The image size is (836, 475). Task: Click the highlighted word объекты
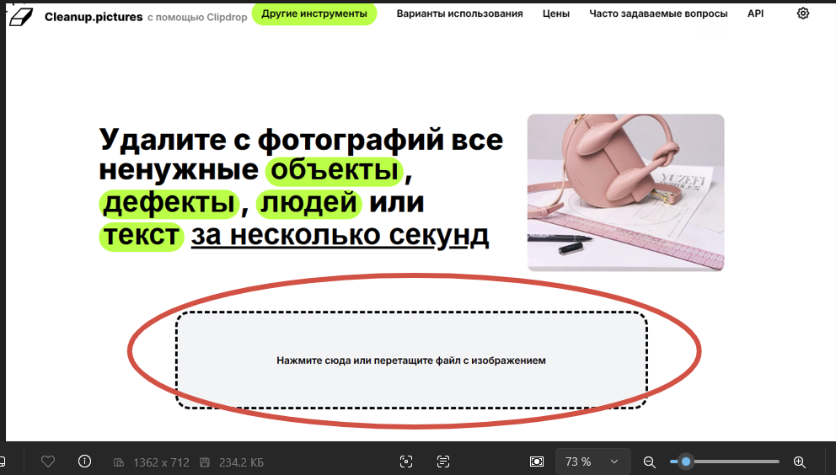pyautogui.click(x=335, y=171)
